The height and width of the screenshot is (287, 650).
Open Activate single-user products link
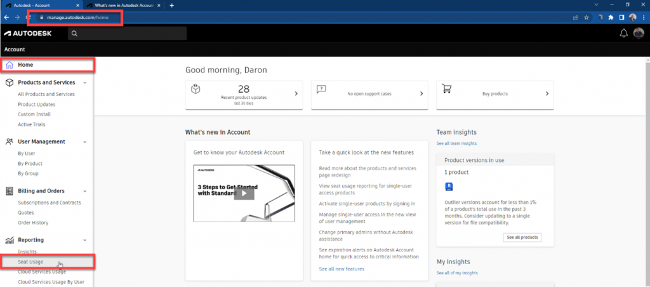(367, 204)
